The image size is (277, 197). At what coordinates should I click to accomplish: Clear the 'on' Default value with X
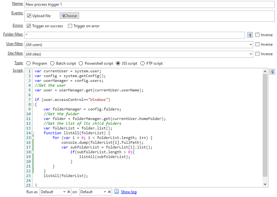109,192
